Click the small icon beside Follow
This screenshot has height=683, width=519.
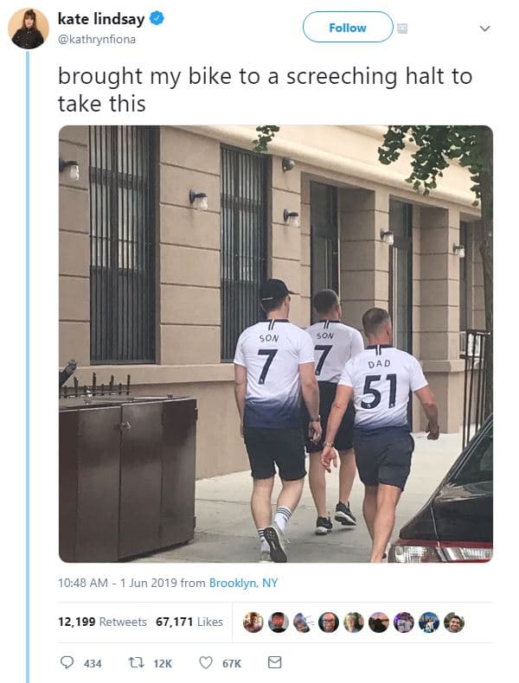click(x=402, y=29)
